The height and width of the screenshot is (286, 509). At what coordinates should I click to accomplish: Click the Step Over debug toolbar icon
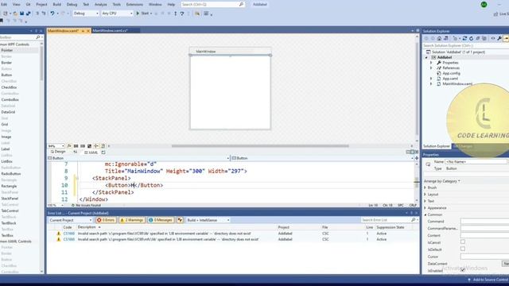click(x=182, y=14)
